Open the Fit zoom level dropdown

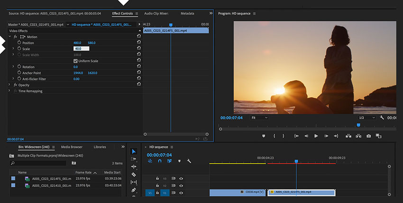click(x=259, y=118)
